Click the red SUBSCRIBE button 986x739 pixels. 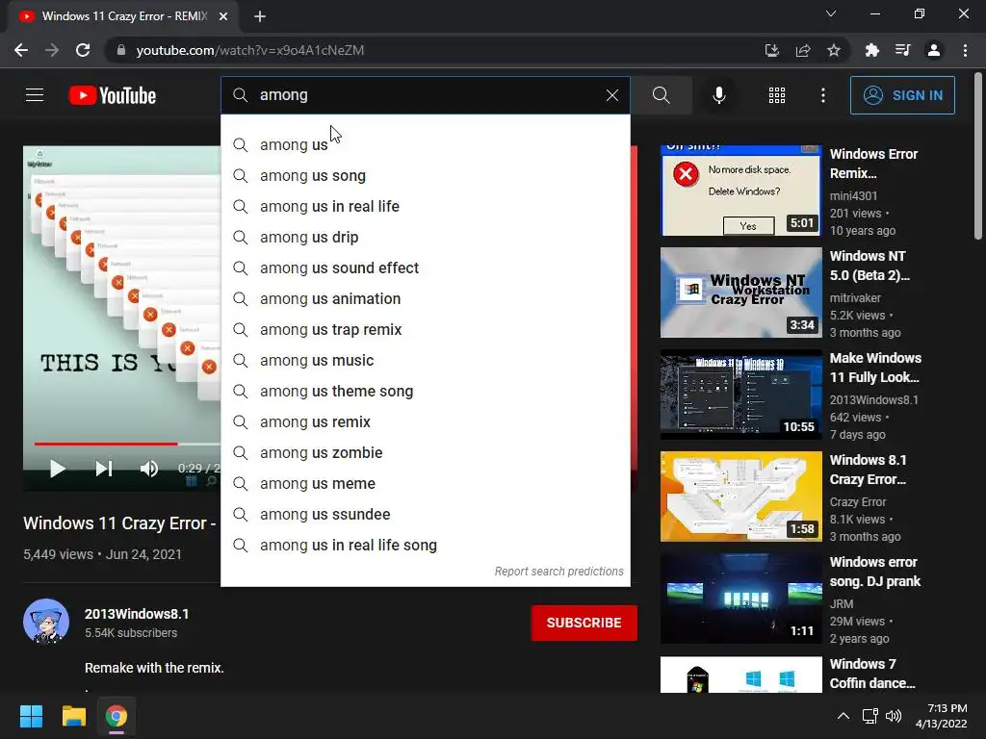point(584,623)
